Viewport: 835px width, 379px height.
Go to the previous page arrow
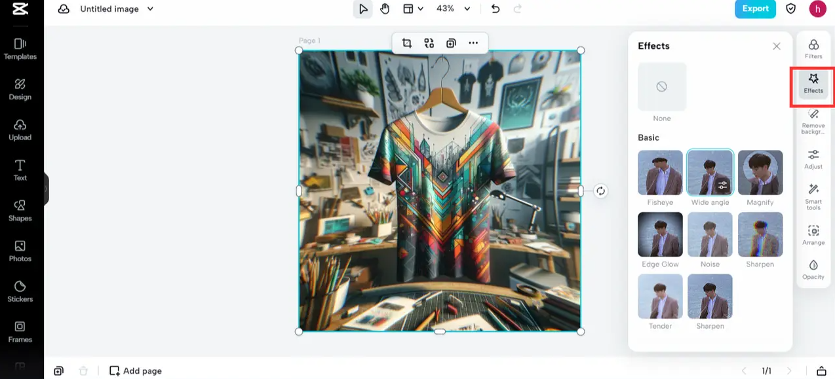tap(743, 371)
